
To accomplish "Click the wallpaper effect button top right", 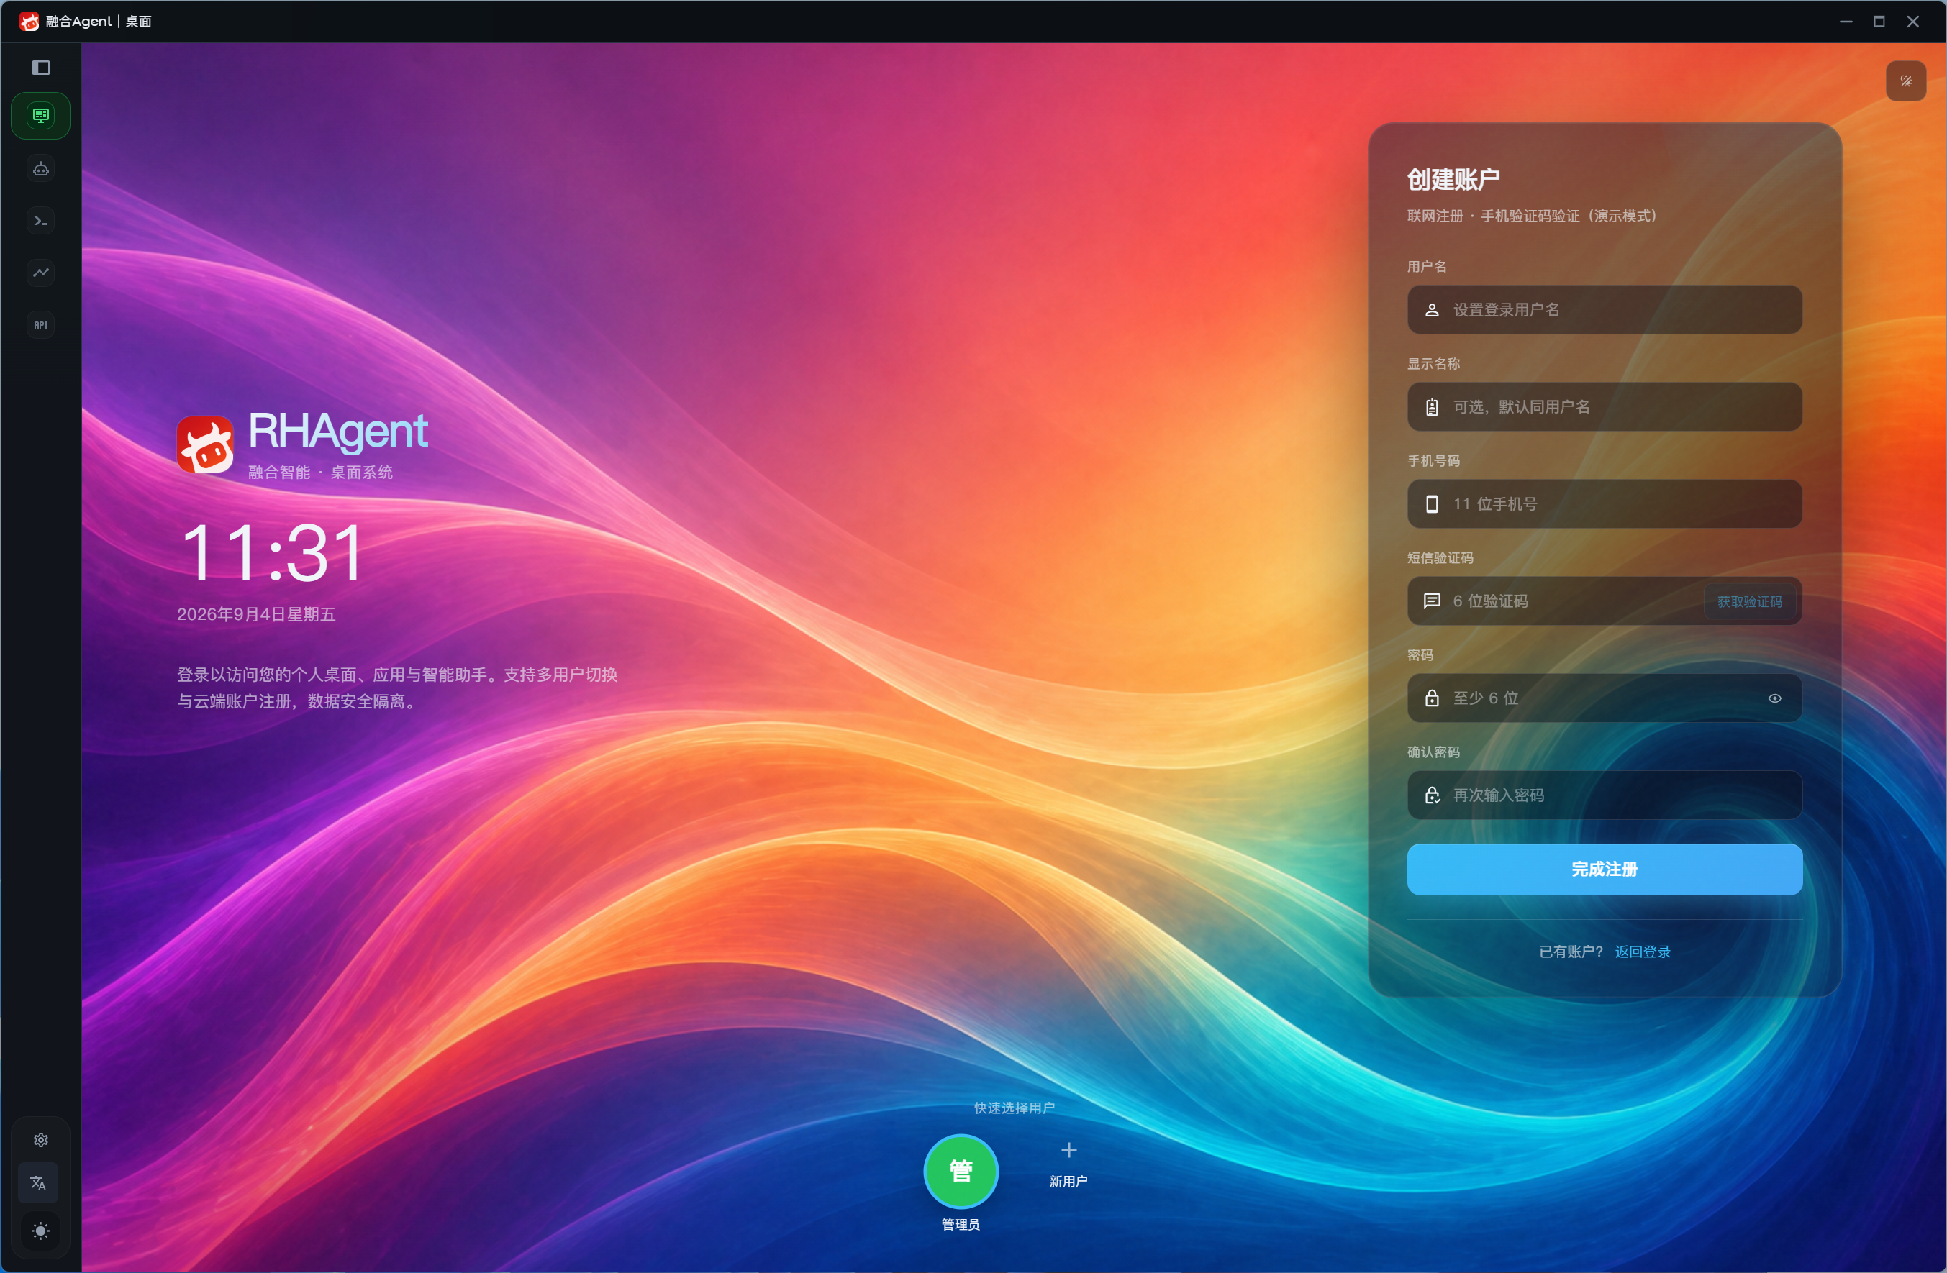I will (x=1906, y=81).
